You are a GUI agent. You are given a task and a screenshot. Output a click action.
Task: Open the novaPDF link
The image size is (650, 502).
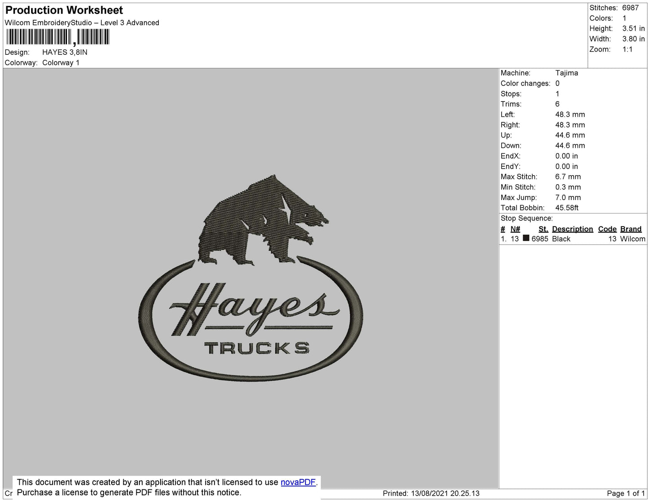click(298, 482)
